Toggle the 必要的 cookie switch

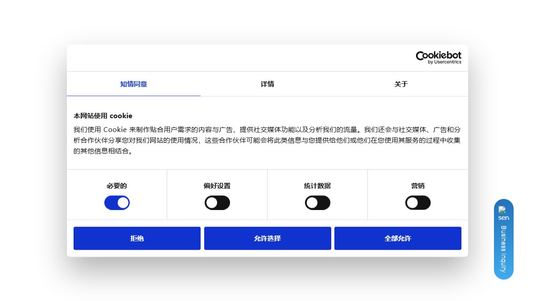click(x=117, y=203)
